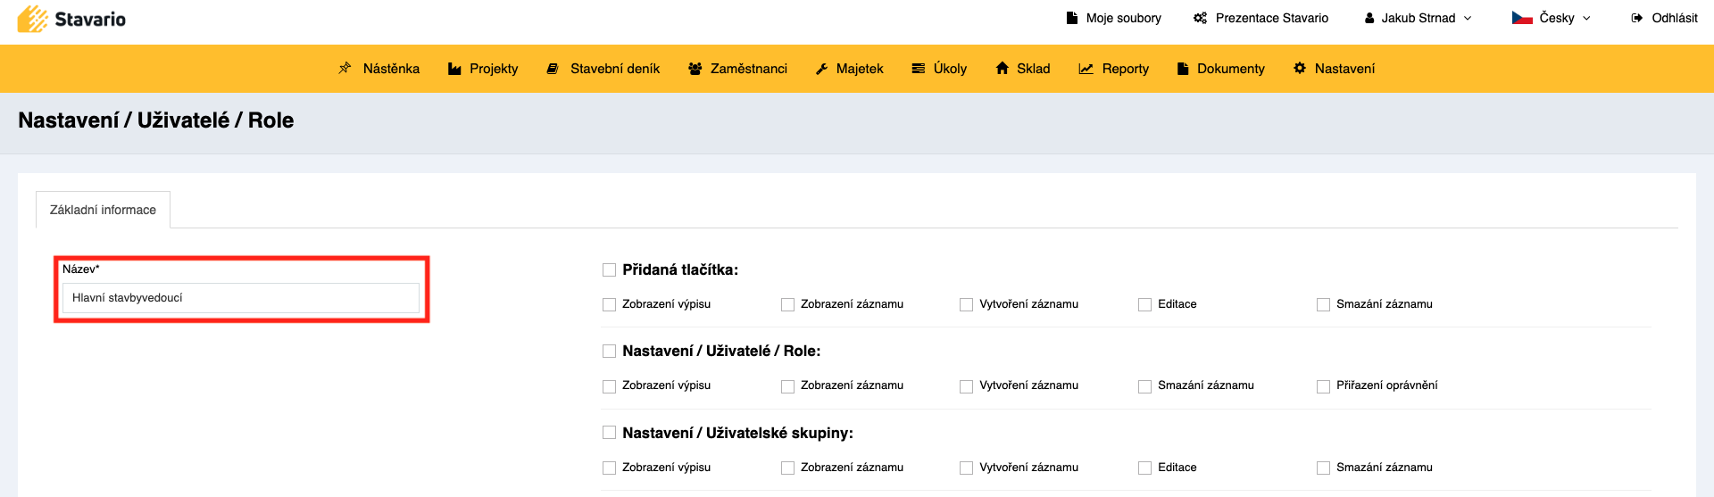
Task: Open the Prezentace Stavario link
Action: 1261,18
